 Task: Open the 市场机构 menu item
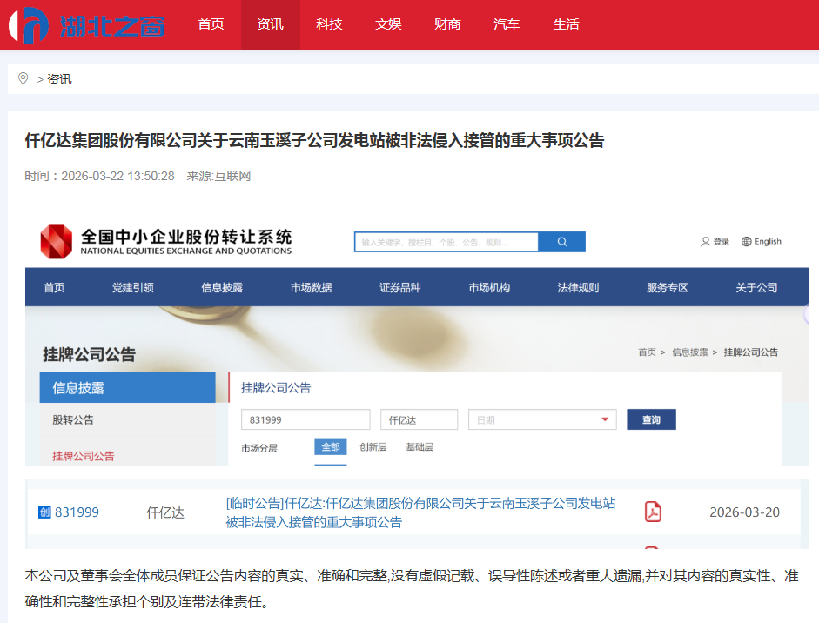pos(489,288)
